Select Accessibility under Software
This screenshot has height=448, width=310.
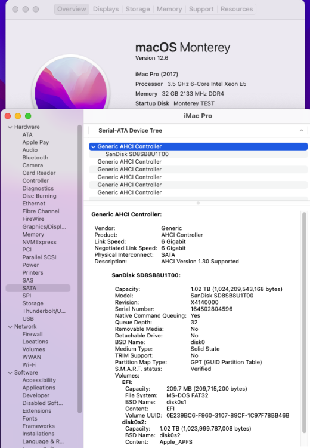(39, 381)
